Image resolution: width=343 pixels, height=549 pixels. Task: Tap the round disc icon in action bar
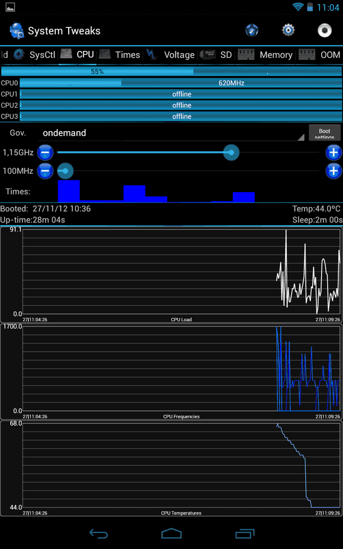[325, 30]
